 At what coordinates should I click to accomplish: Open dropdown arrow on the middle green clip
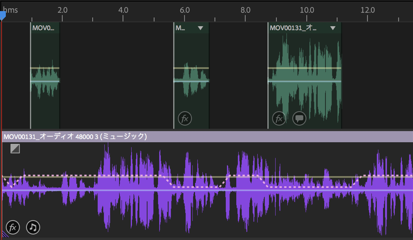(x=201, y=28)
